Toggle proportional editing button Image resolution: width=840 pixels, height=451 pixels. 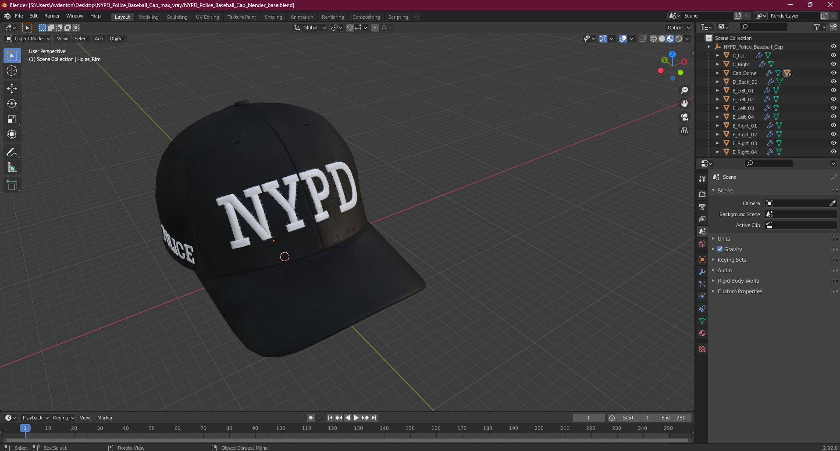[374, 28]
